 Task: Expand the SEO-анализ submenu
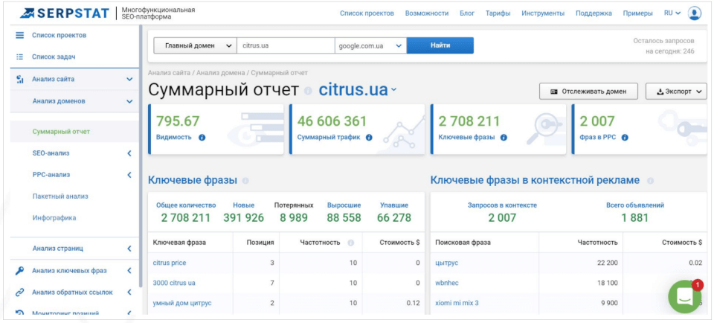tap(129, 153)
